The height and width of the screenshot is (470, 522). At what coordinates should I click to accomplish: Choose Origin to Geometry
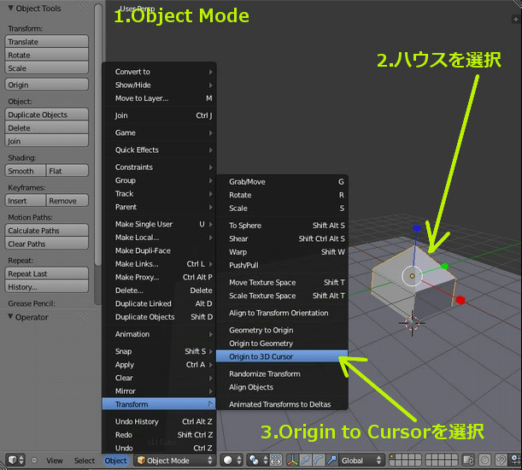coord(282,344)
